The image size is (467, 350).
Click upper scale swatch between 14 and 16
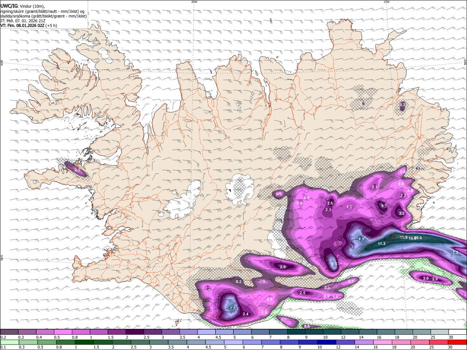368,332
